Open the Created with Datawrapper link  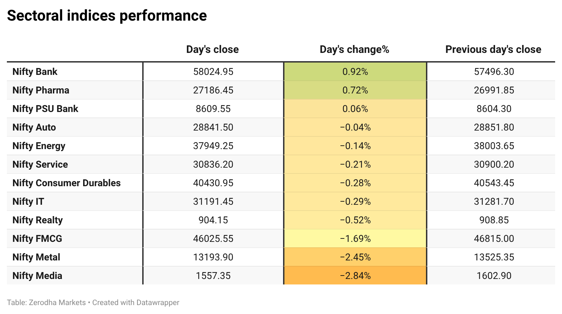pos(136,303)
